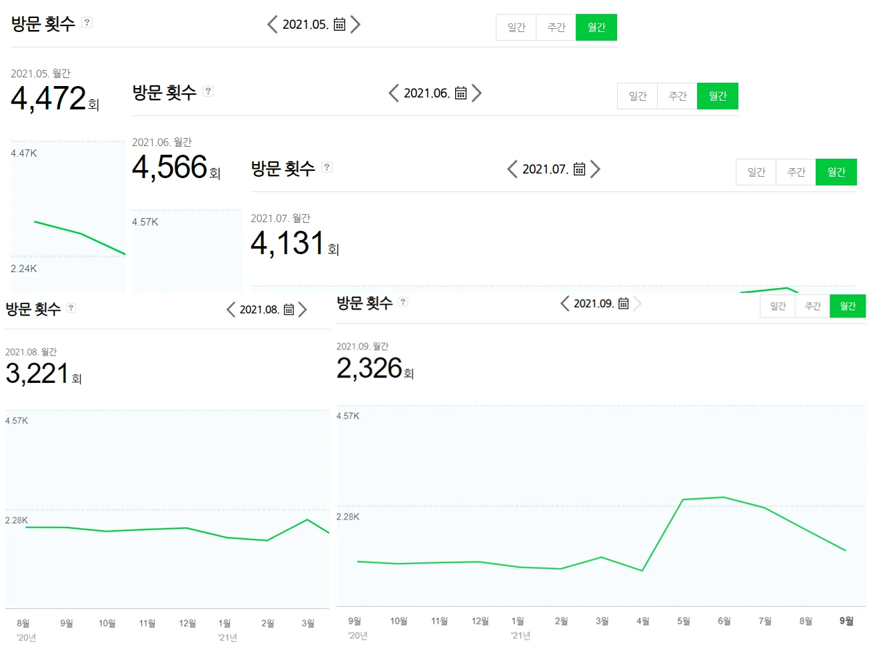869x651 pixels.
Task: Go to next month from 2021.05.
Action: [x=355, y=25]
